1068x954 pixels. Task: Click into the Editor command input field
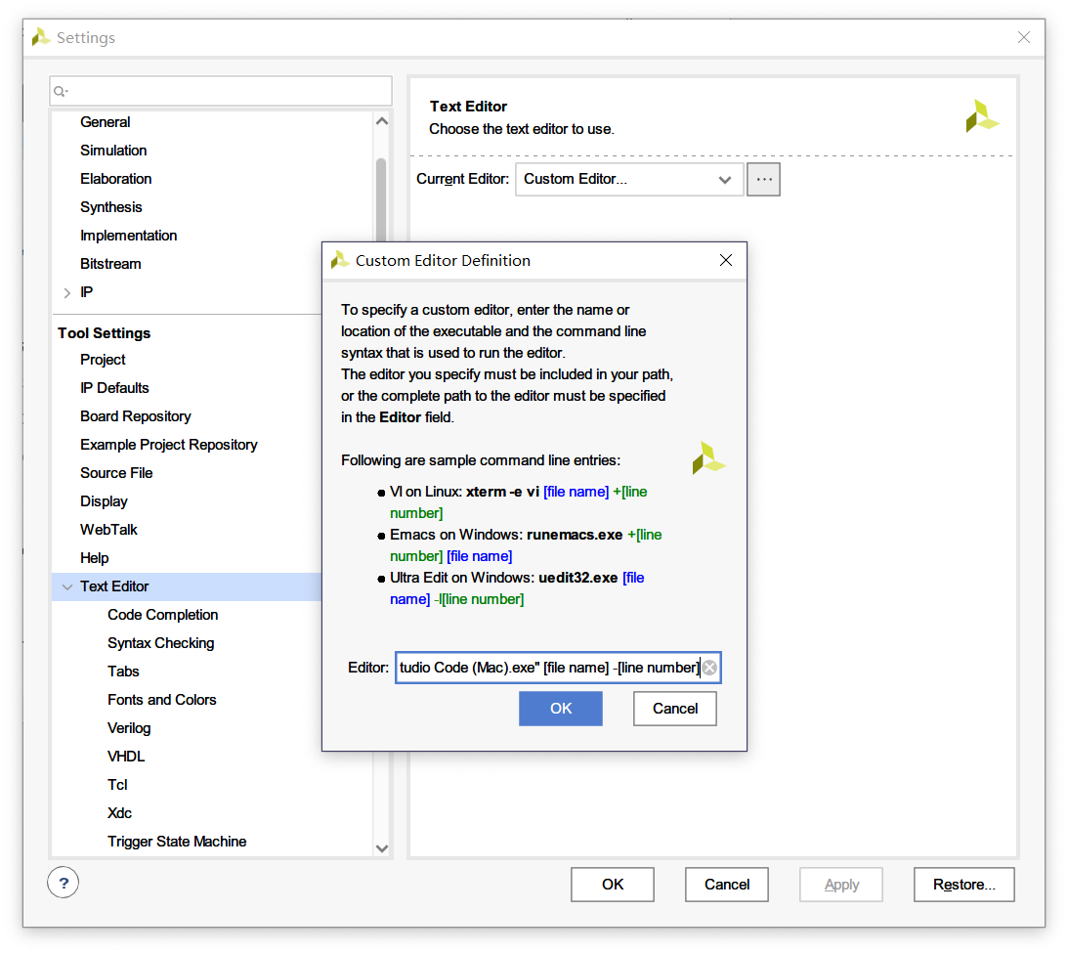click(x=547, y=669)
